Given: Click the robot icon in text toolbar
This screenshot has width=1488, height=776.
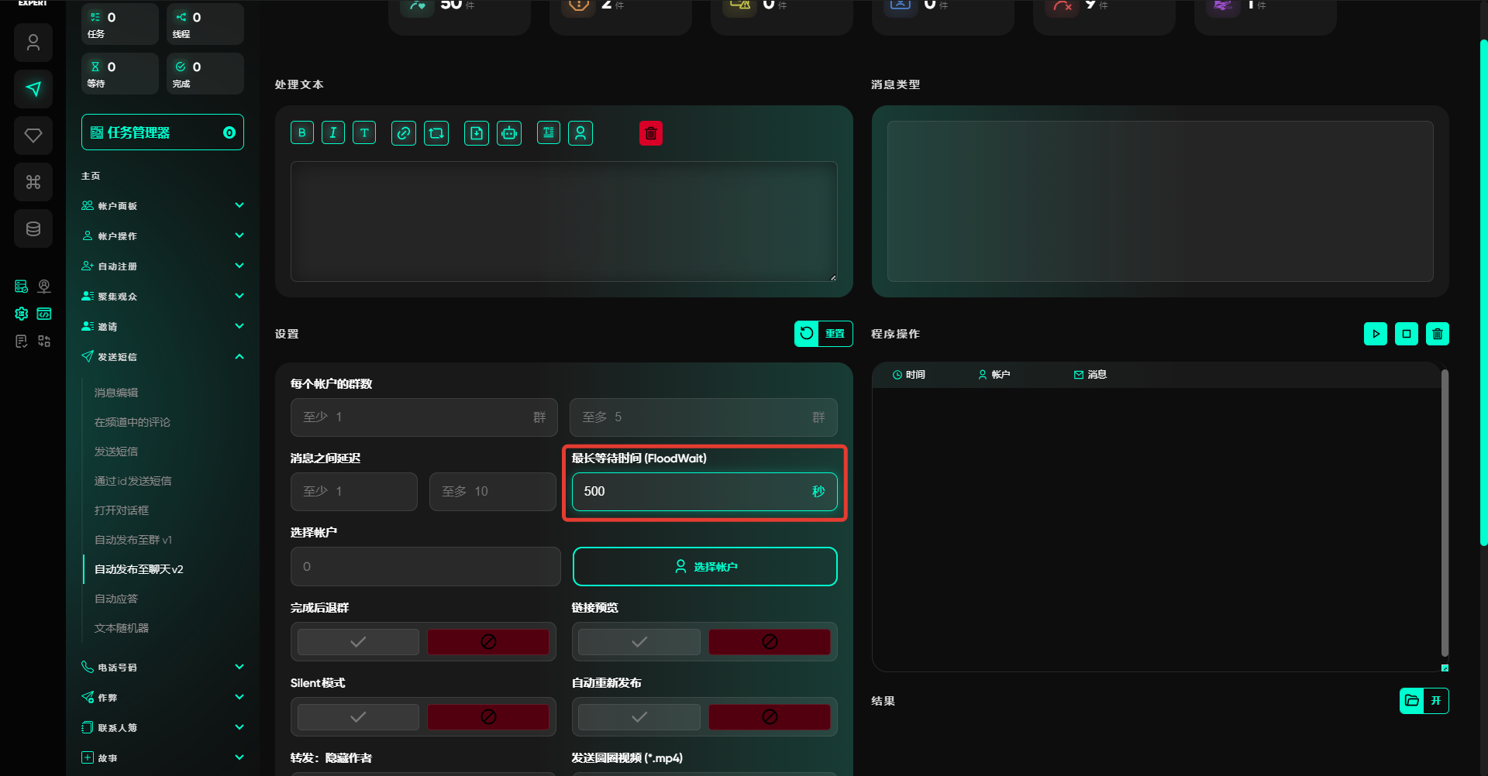Looking at the screenshot, I should tap(509, 133).
